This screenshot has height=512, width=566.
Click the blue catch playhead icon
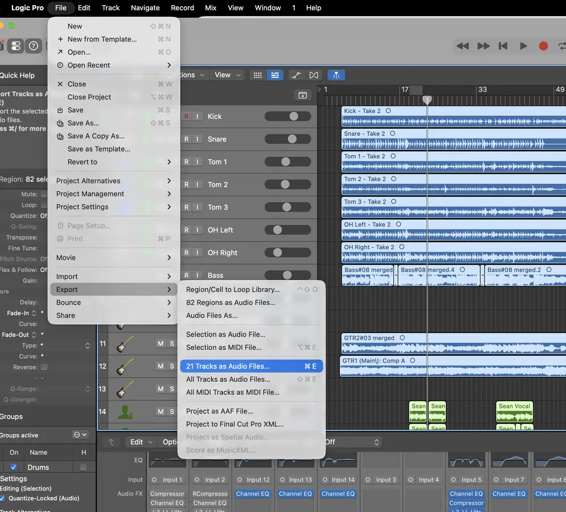pyautogui.click(x=336, y=75)
